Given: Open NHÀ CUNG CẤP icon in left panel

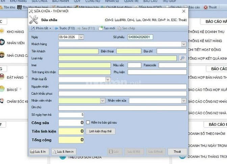Looking at the screenshot, I should coord(2,55).
